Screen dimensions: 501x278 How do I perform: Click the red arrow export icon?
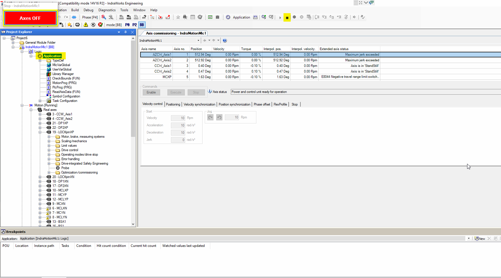(x=168, y=17)
